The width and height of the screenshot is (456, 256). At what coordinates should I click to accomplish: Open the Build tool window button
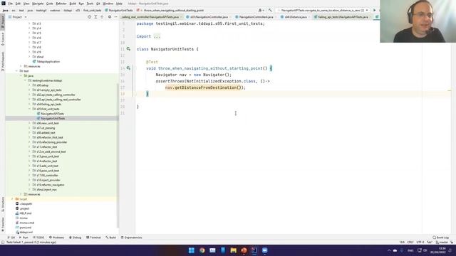(x=111, y=238)
